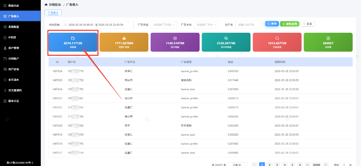The height and width of the screenshot is (166, 361).
Task: Open the 广告平台 dropdown
Action: point(206,25)
